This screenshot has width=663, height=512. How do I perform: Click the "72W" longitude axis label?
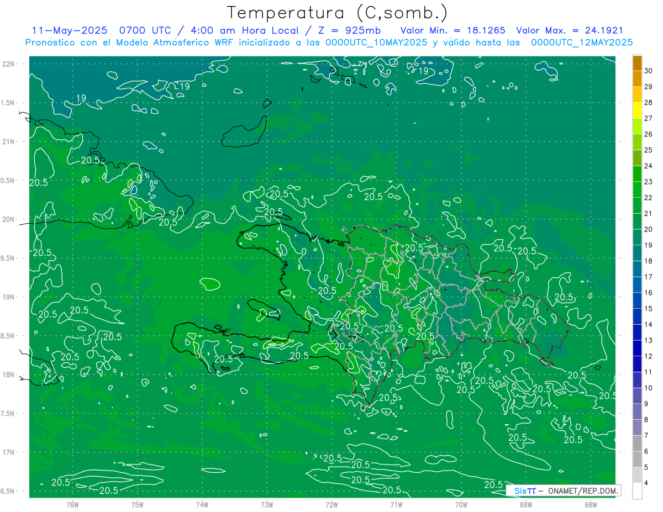point(331,505)
